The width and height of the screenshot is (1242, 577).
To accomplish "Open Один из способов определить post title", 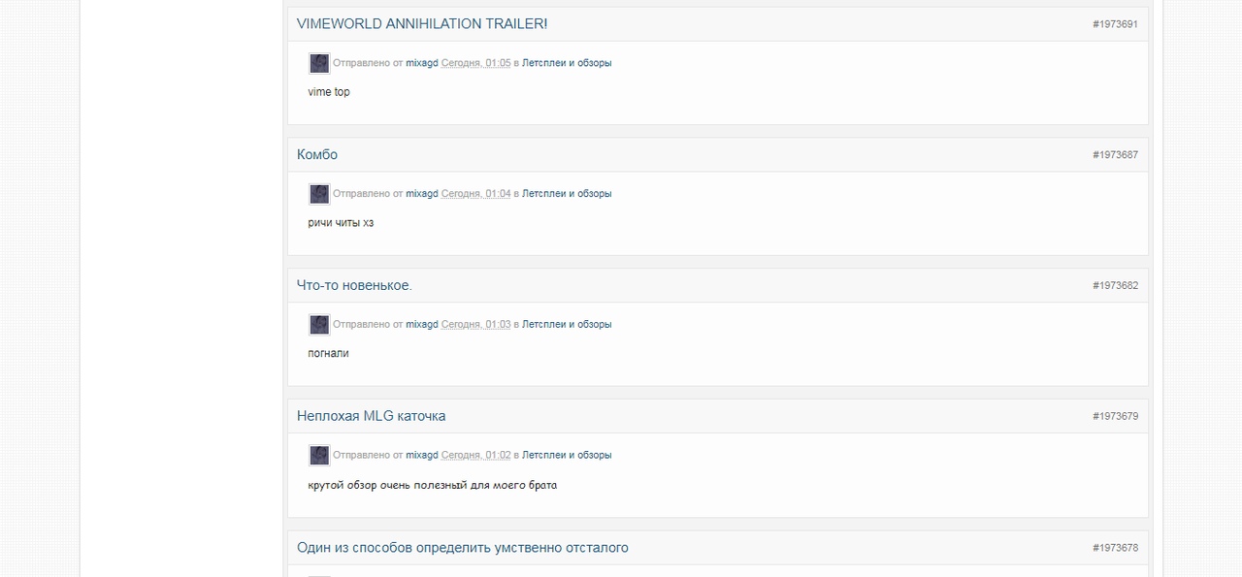I will pyautogui.click(x=463, y=548).
